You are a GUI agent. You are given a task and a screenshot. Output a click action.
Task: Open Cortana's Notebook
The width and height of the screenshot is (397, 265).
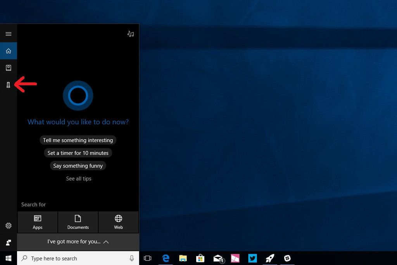[x=8, y=68]
